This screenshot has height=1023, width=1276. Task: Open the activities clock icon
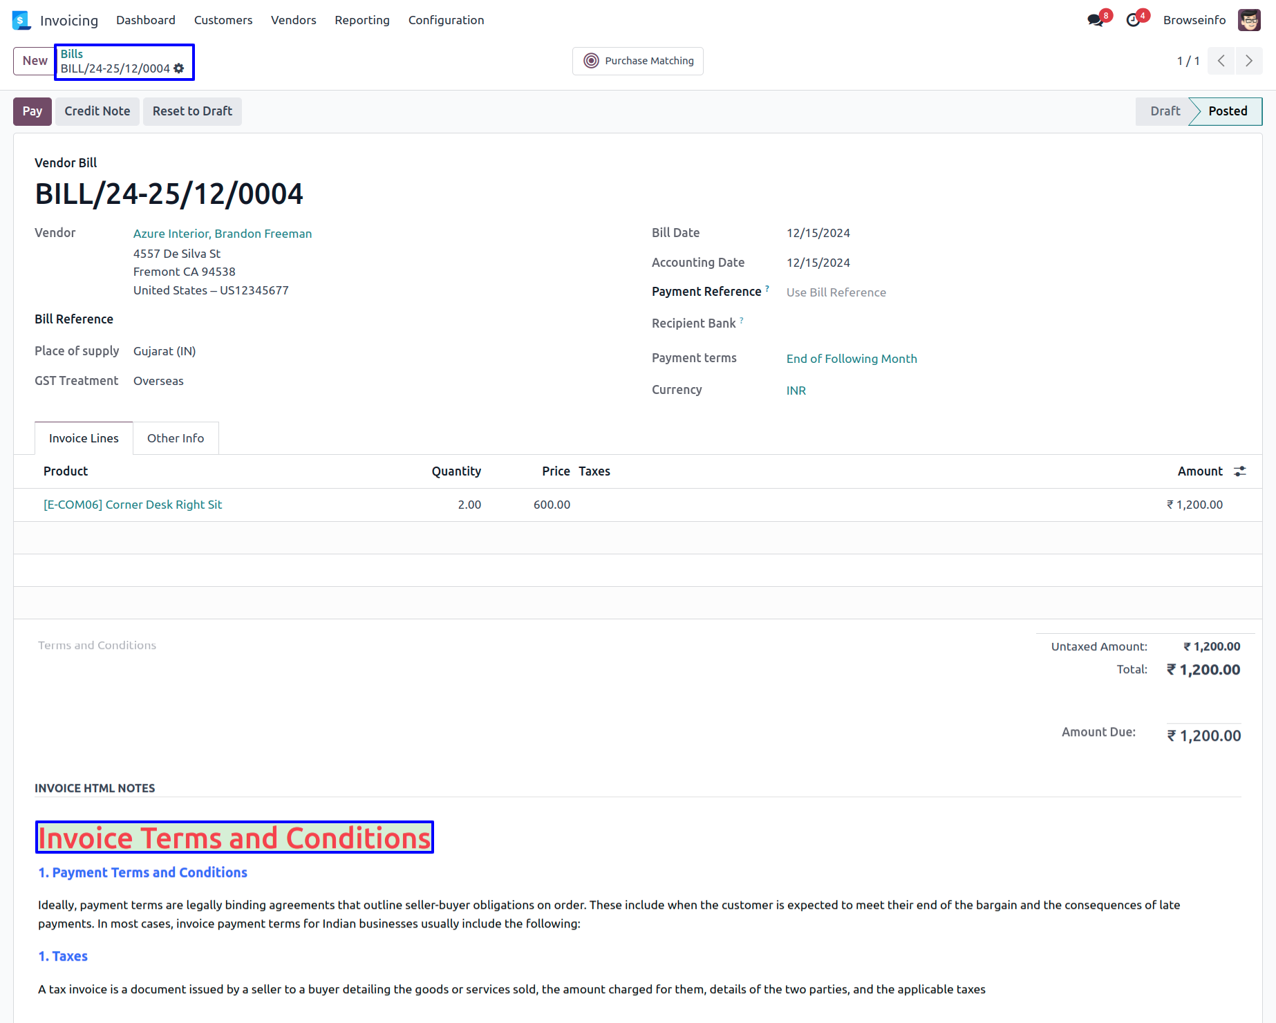tap(1133, 20)
